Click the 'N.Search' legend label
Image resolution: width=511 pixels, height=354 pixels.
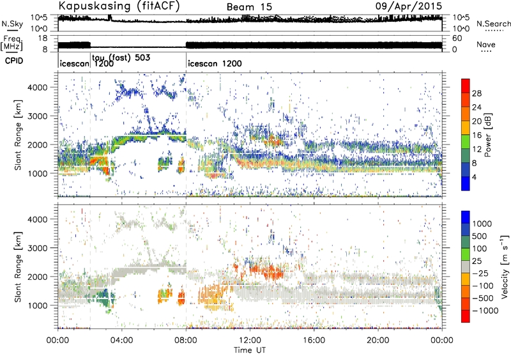coord(493,24)
